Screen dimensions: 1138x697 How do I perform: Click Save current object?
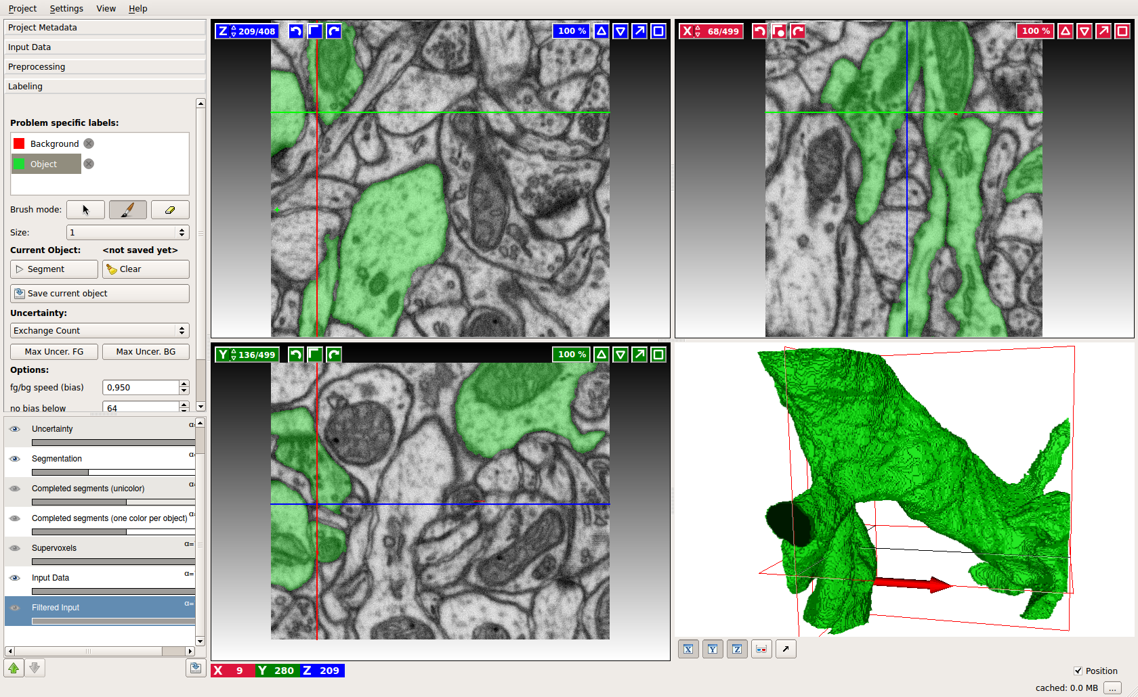100,293
